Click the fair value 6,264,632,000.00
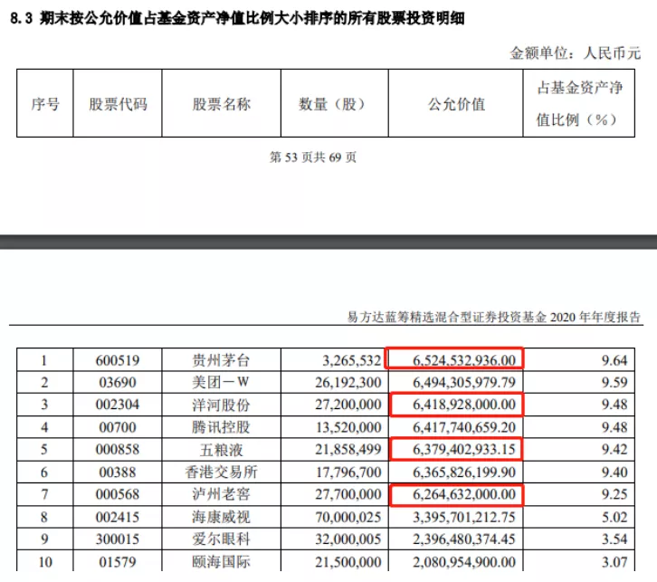The image size is (657, 582). coord(464,494)
